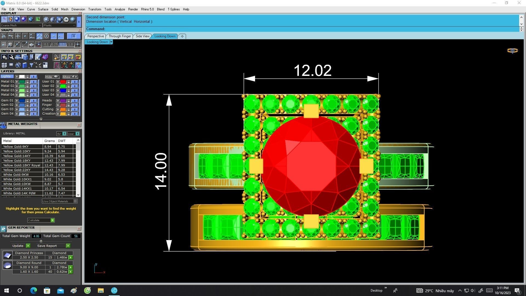Open the Coarse Mesh dropdown
This screenshot has width=526, height=296.
[x=21, y=25]
